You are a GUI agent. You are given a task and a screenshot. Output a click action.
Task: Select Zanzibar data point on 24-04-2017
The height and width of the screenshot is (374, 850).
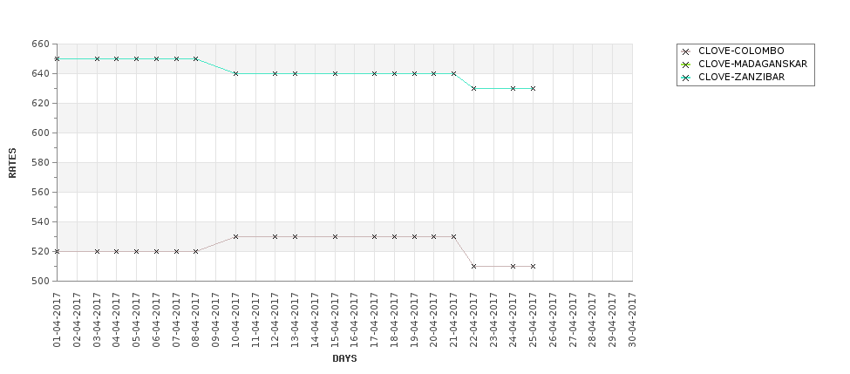[513, 88]
